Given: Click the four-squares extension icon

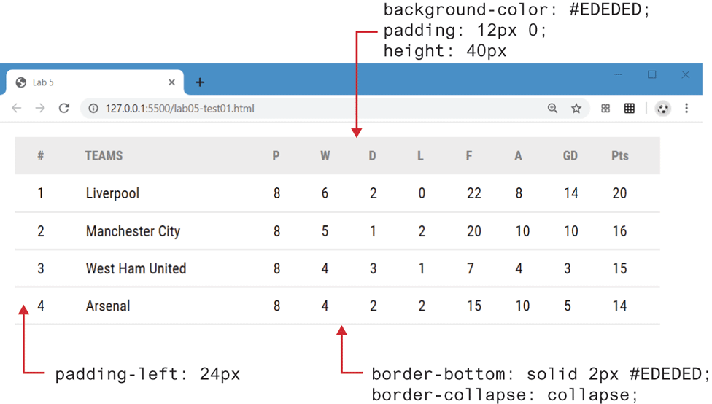Looking at the screenshot, I should [605, 109].
